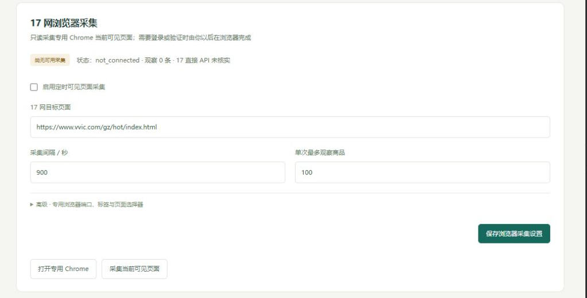The height and width of the screenshot is (298, 587).
Task: Click the 采集间隔 / 秒 label
Action: click(x=49, y=152)
